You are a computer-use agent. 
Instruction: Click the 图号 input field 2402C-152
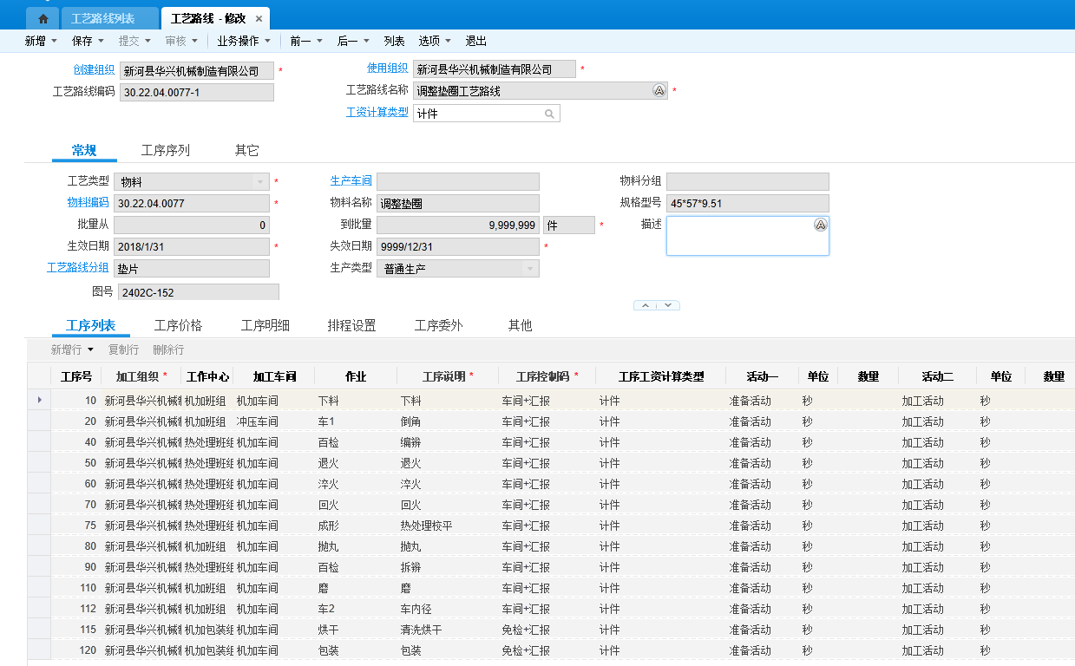point(199,292)
